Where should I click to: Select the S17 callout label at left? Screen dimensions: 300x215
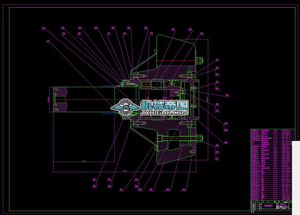click(x=48, y=41)
